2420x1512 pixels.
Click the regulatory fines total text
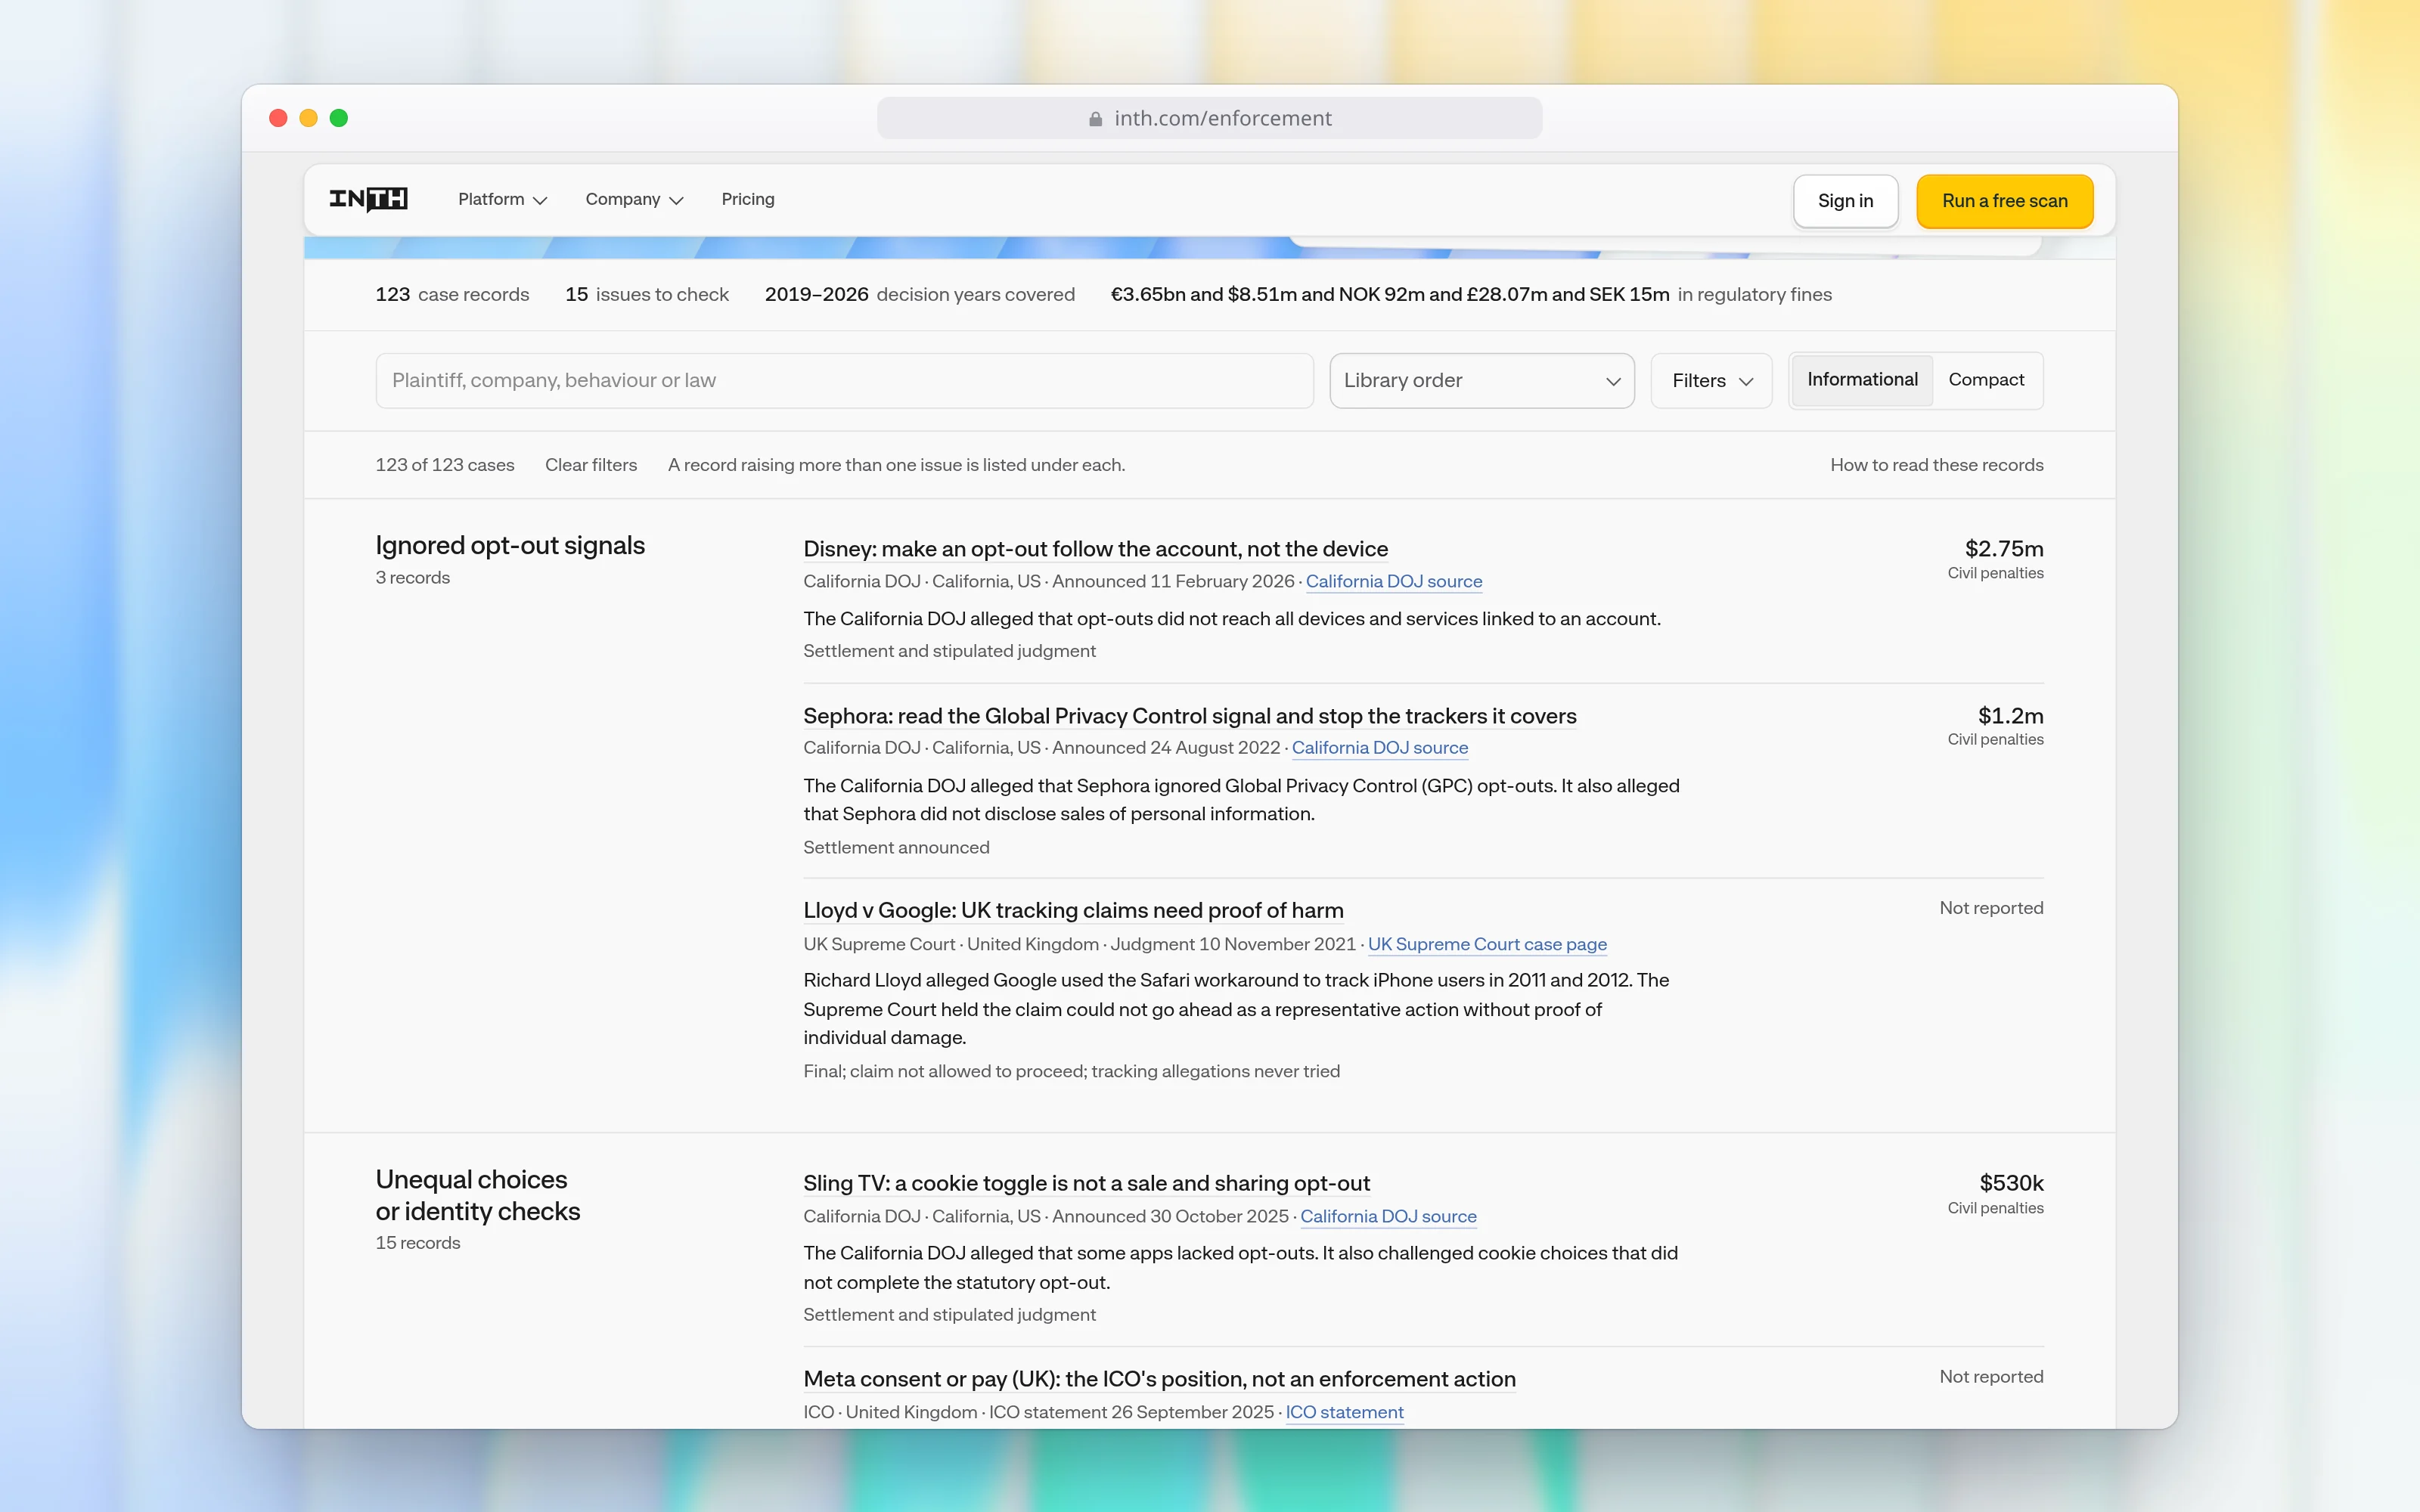[x=1471, y=295]
